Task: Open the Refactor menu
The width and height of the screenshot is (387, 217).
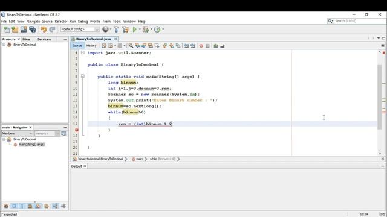Action: [61, 22]
